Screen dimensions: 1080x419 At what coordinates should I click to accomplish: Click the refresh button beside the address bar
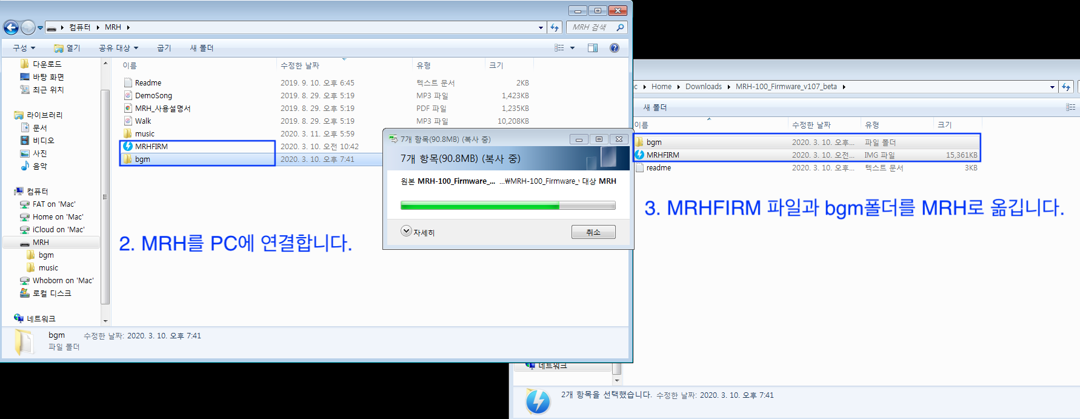555,27
